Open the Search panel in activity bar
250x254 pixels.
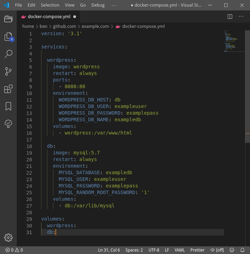pos(8,54)
